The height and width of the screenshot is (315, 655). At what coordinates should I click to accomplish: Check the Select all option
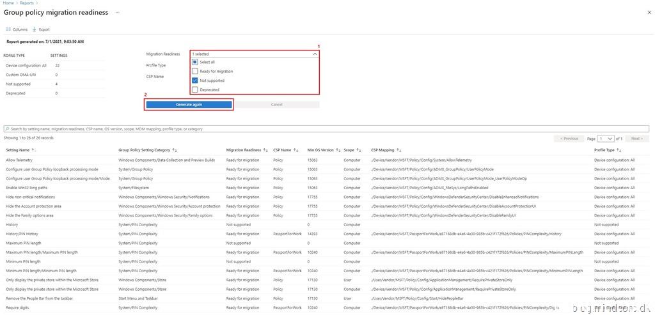click(195, 62)
